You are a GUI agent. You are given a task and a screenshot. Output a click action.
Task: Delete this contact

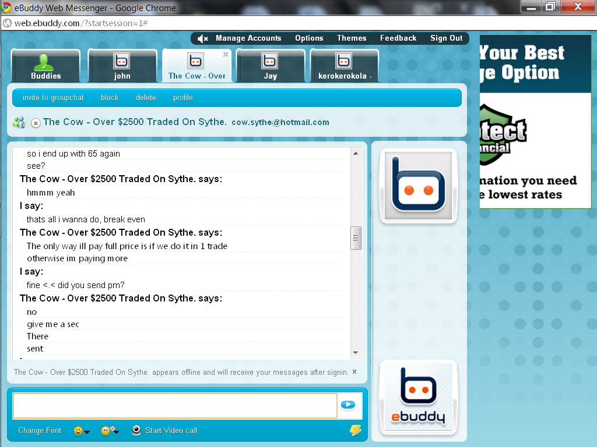146,98
